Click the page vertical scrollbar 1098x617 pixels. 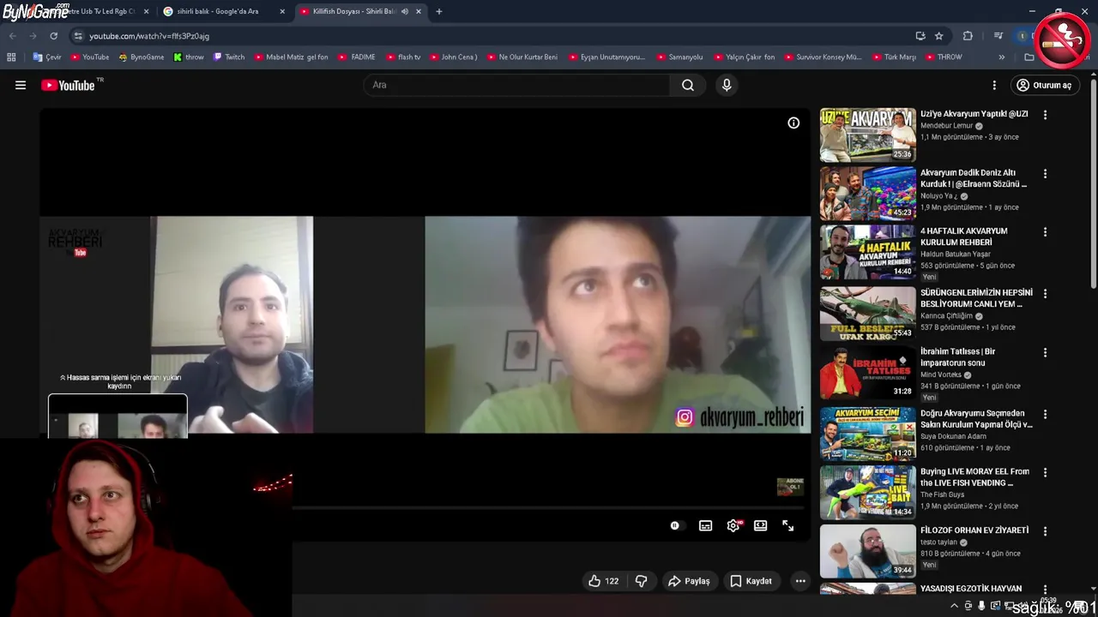point(1094,183)
